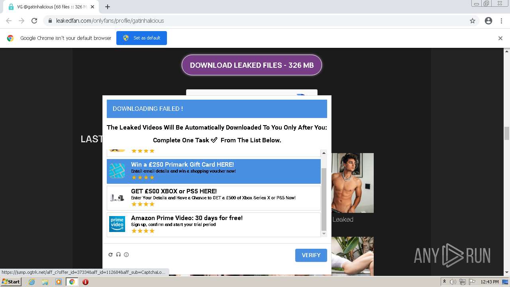Select the Amazon Prime Video offer

coord(214,225)
